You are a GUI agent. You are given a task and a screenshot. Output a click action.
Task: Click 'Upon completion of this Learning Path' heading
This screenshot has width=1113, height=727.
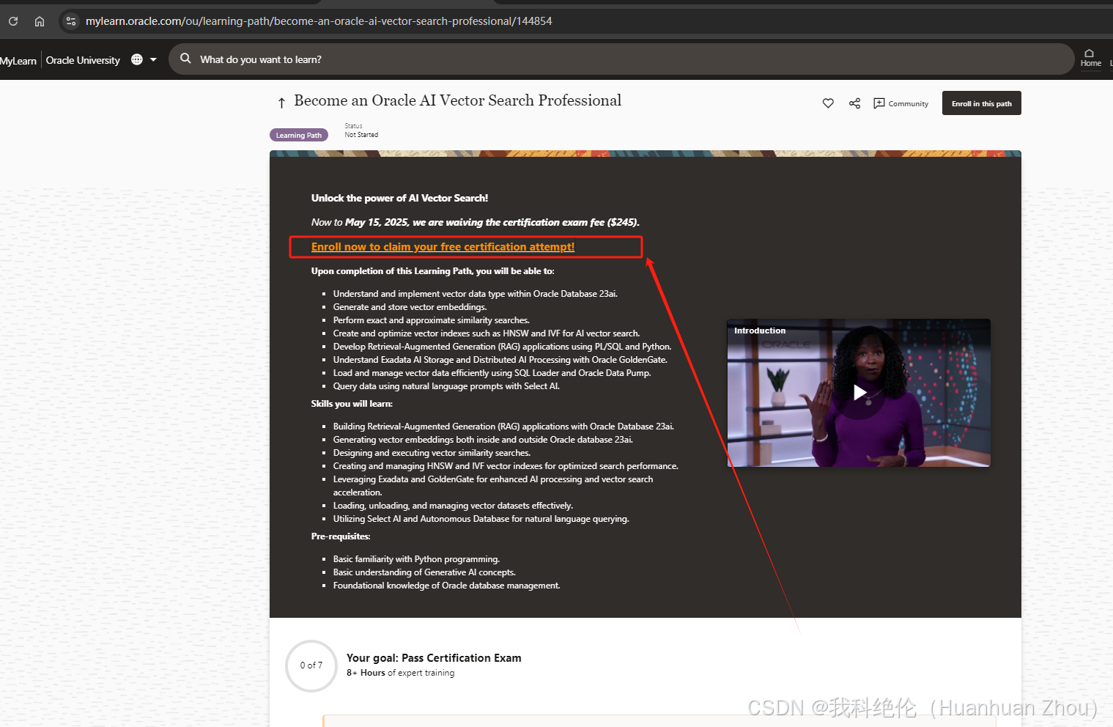(432, 271)
